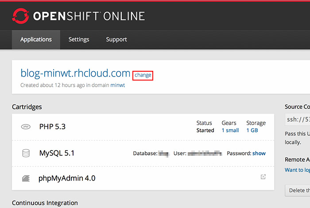Click the change link beside the URL
Screen dimensions: 310x208
(x=143, y=75)
